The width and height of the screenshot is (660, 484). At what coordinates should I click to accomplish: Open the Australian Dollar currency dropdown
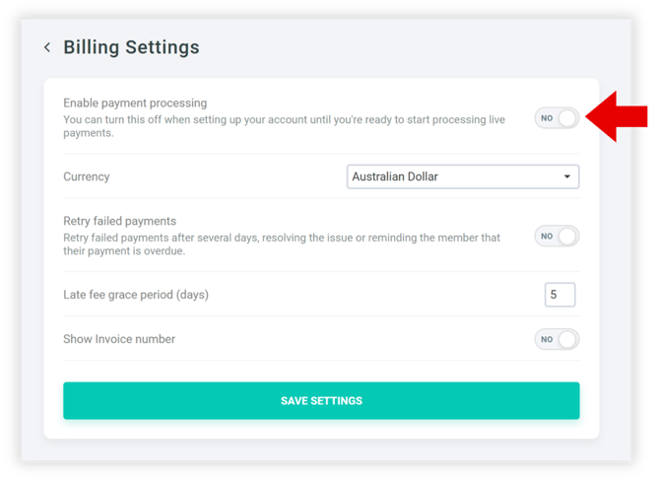pos(463,177)
